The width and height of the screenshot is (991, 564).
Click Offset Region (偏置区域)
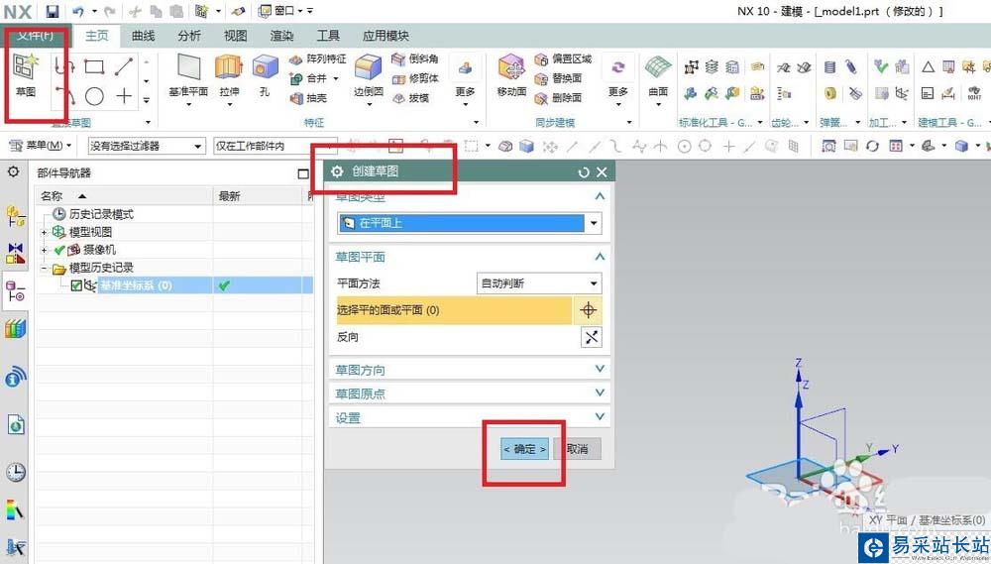coord(563,58)
